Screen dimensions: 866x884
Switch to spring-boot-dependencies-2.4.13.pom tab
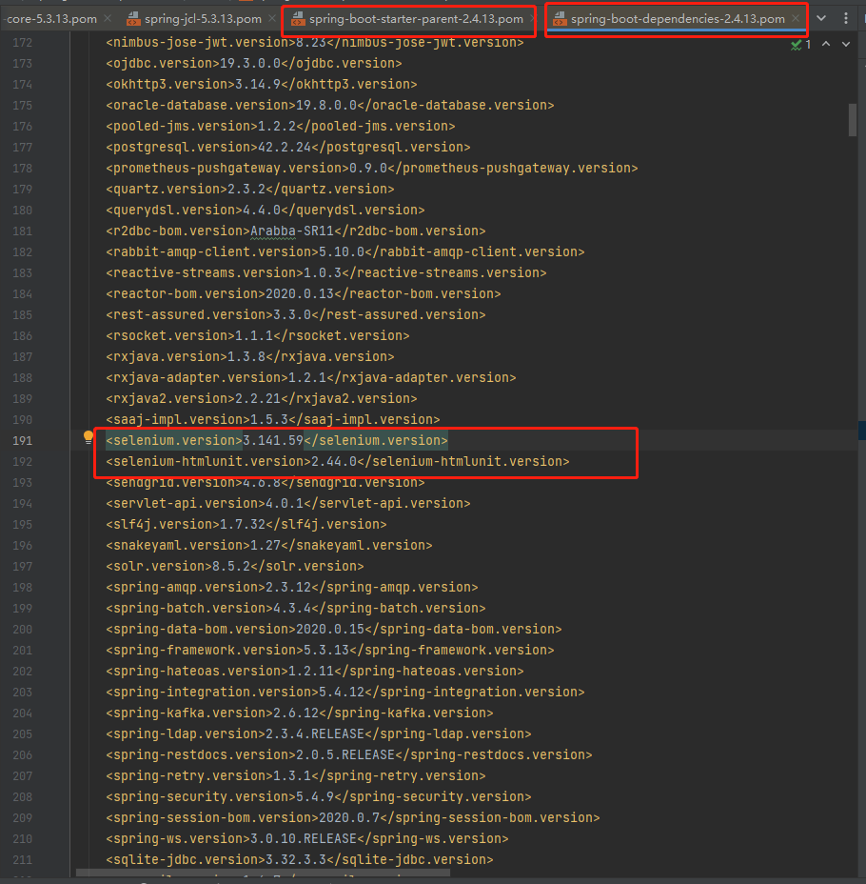[678, 19]
